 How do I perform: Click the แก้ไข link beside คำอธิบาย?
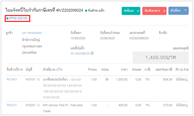59,70
